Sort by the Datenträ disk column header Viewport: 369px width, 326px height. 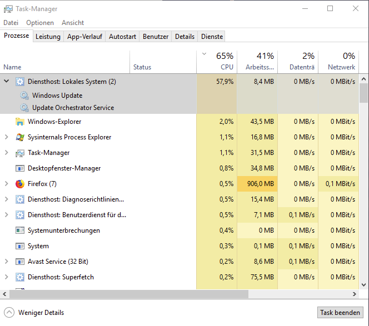tap(298, 62)
